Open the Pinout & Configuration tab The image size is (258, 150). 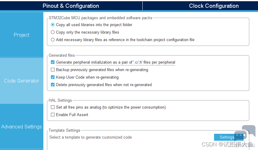click(71, 6)
